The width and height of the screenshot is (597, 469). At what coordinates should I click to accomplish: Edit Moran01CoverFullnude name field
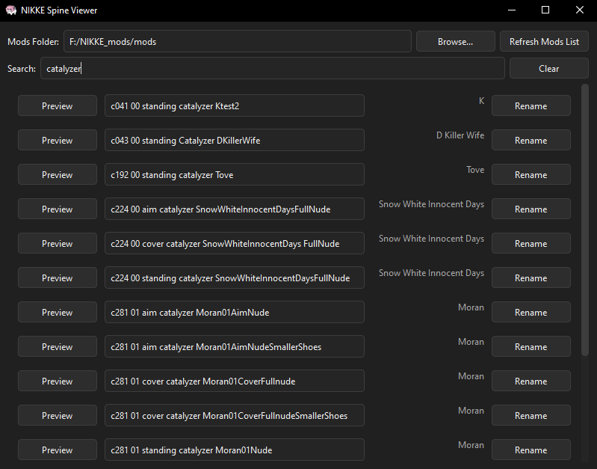tap(234, 381)
